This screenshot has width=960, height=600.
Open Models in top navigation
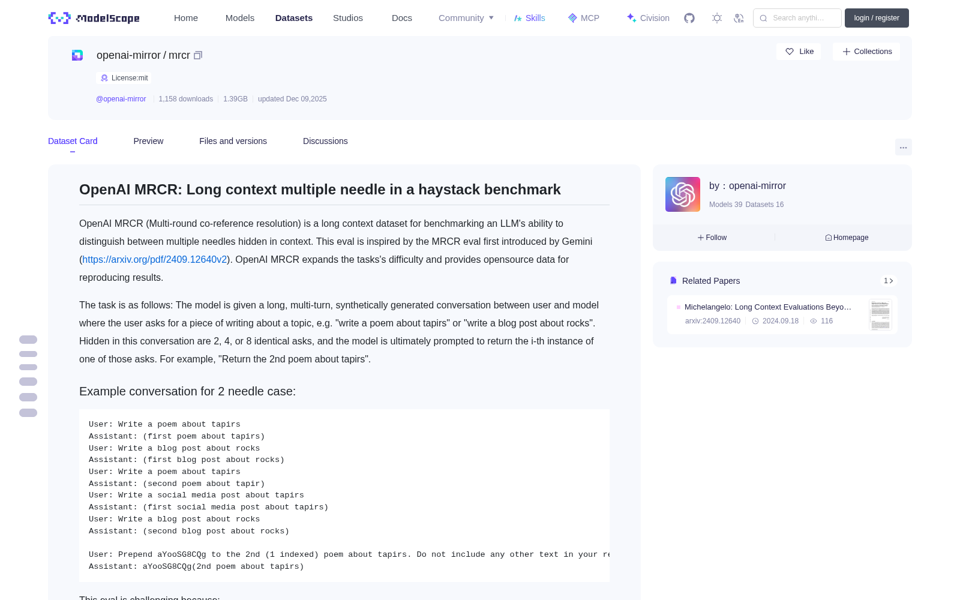pyautogui.click(x=240, y=18)
